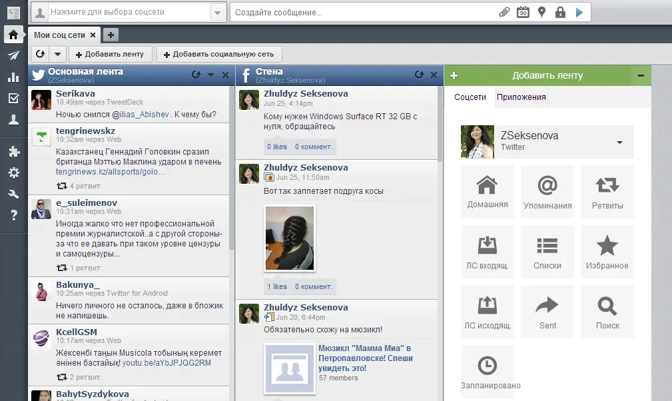Click the Стена stream vertical scrollbar
The image size is (672, 401).
coord(440,124)
